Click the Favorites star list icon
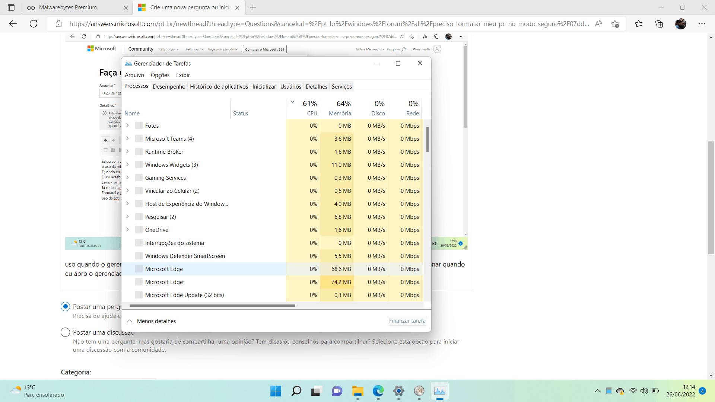 [x=639, y=24]
